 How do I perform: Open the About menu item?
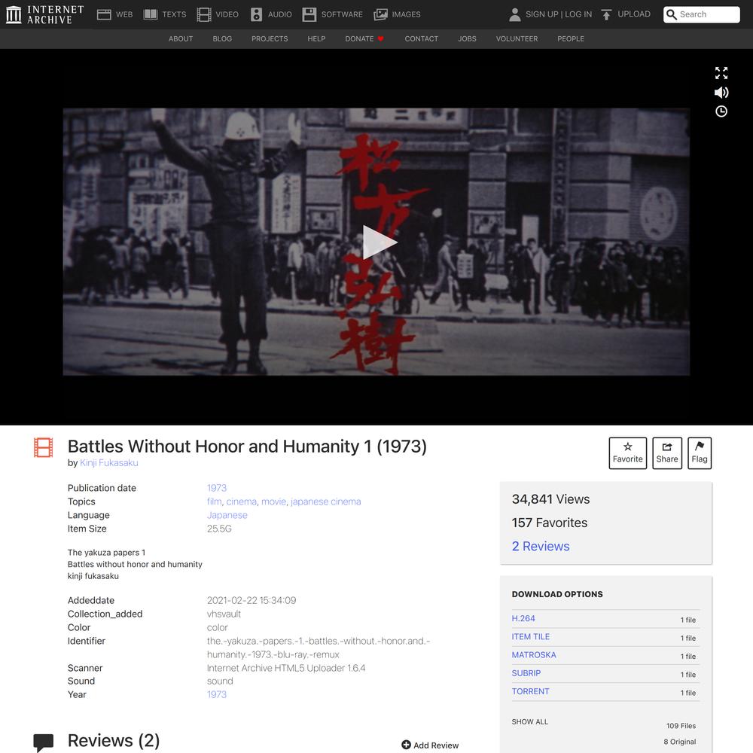pyautogui.click(x=181, y=39)
